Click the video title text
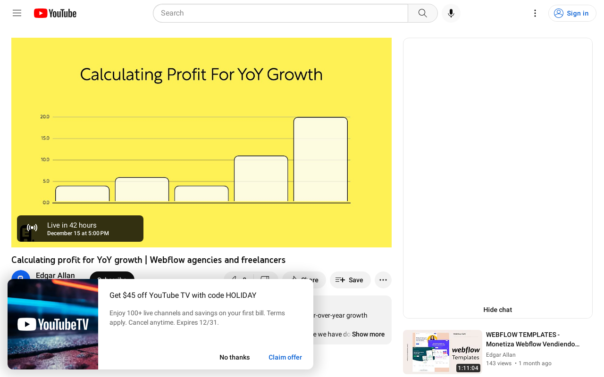Screen dimensions: 604x377 coord(148,260)
